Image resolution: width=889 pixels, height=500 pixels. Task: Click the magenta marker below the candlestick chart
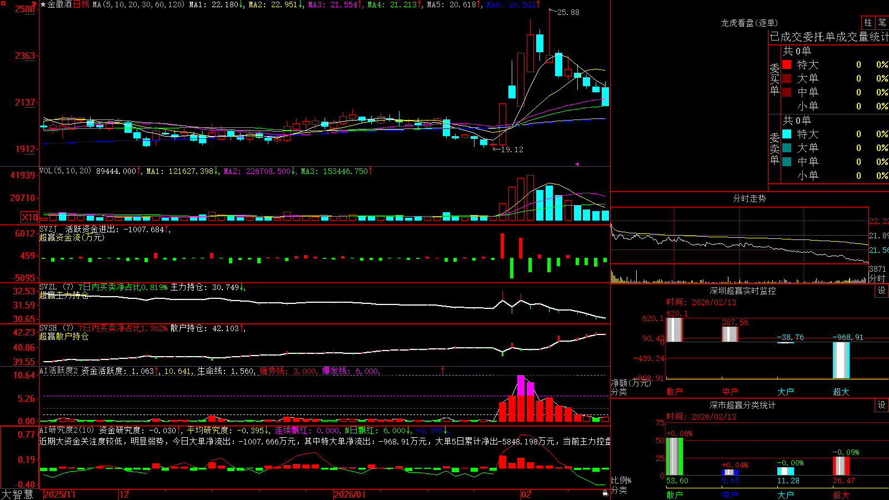coord(577,164)
